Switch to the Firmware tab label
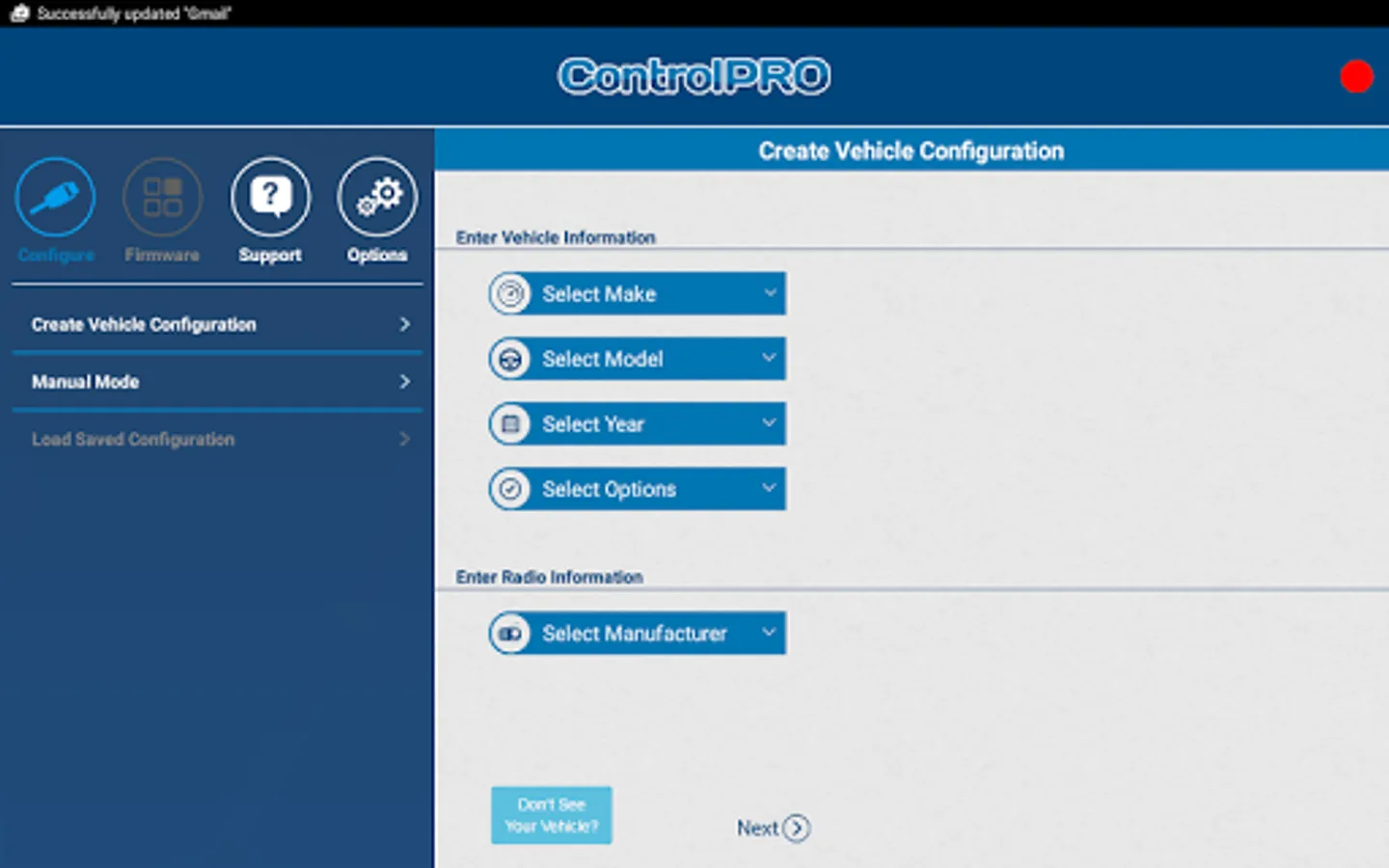The image size is (1389, 868). (x=162, y=256)
